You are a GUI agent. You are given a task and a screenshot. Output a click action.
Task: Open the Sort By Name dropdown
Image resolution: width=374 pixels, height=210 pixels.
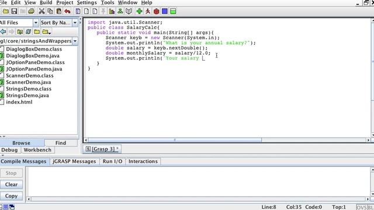pos(75,23)
